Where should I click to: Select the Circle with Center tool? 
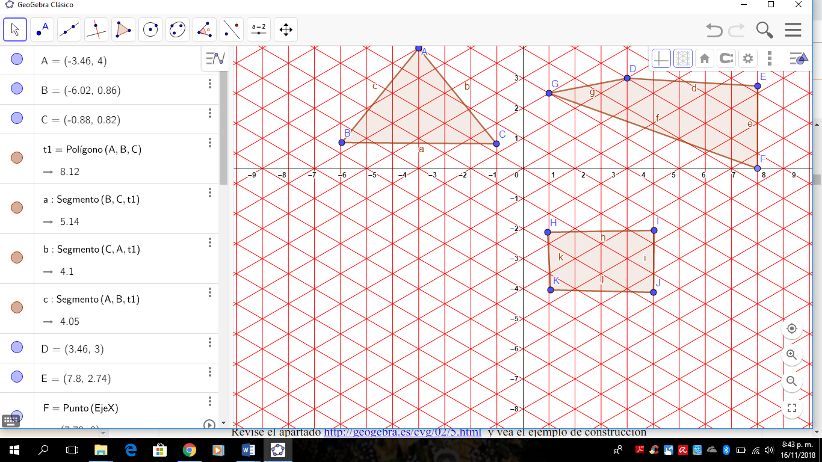150,29
